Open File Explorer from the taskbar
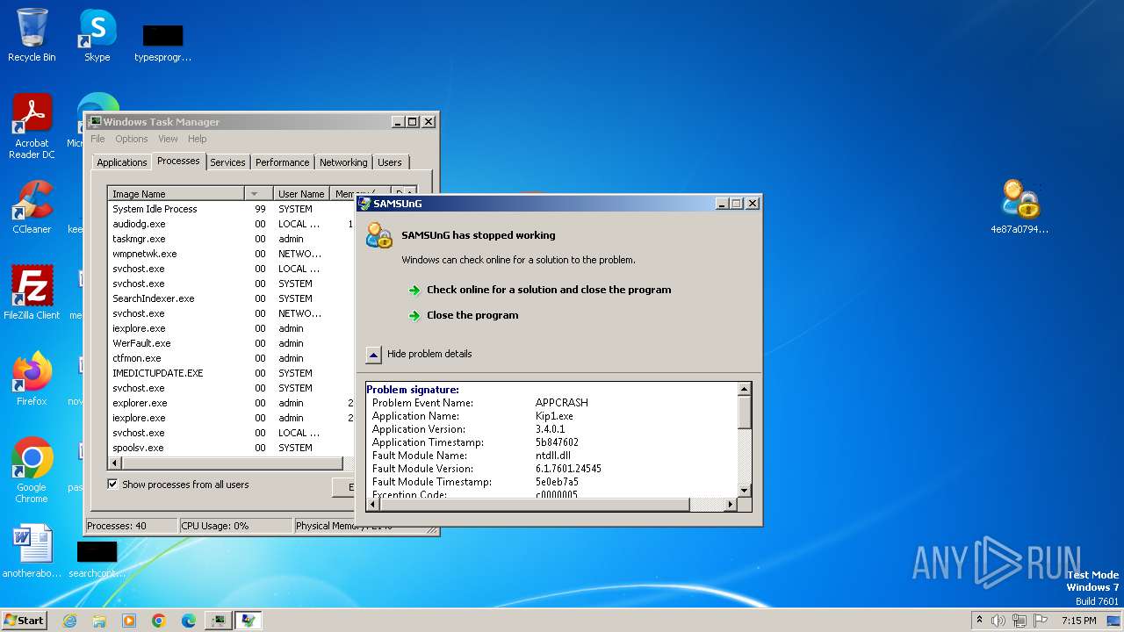1124x632 pixels. (x=99, y=621)
